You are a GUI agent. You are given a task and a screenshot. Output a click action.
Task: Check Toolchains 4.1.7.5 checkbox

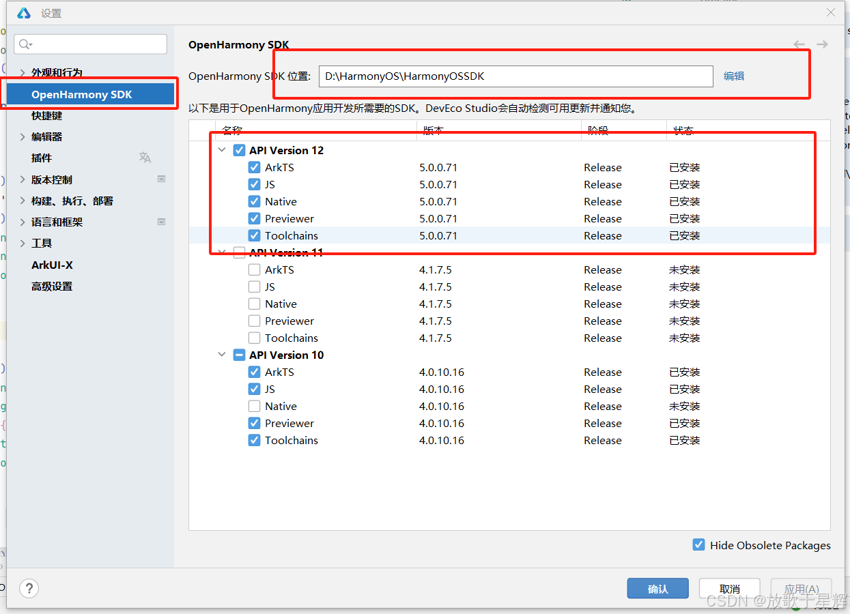click(x=254, y=338)
